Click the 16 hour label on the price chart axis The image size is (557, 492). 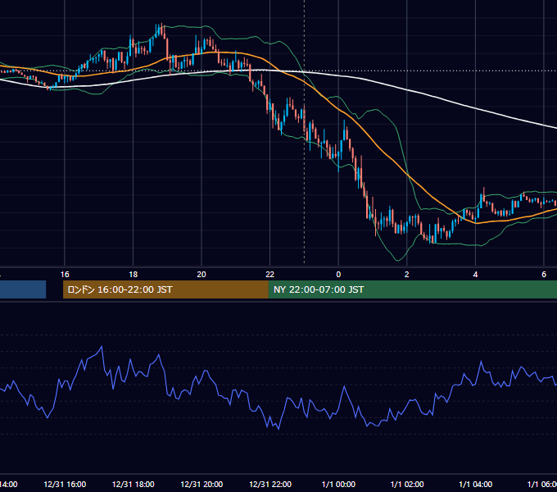tap(65, 275)
